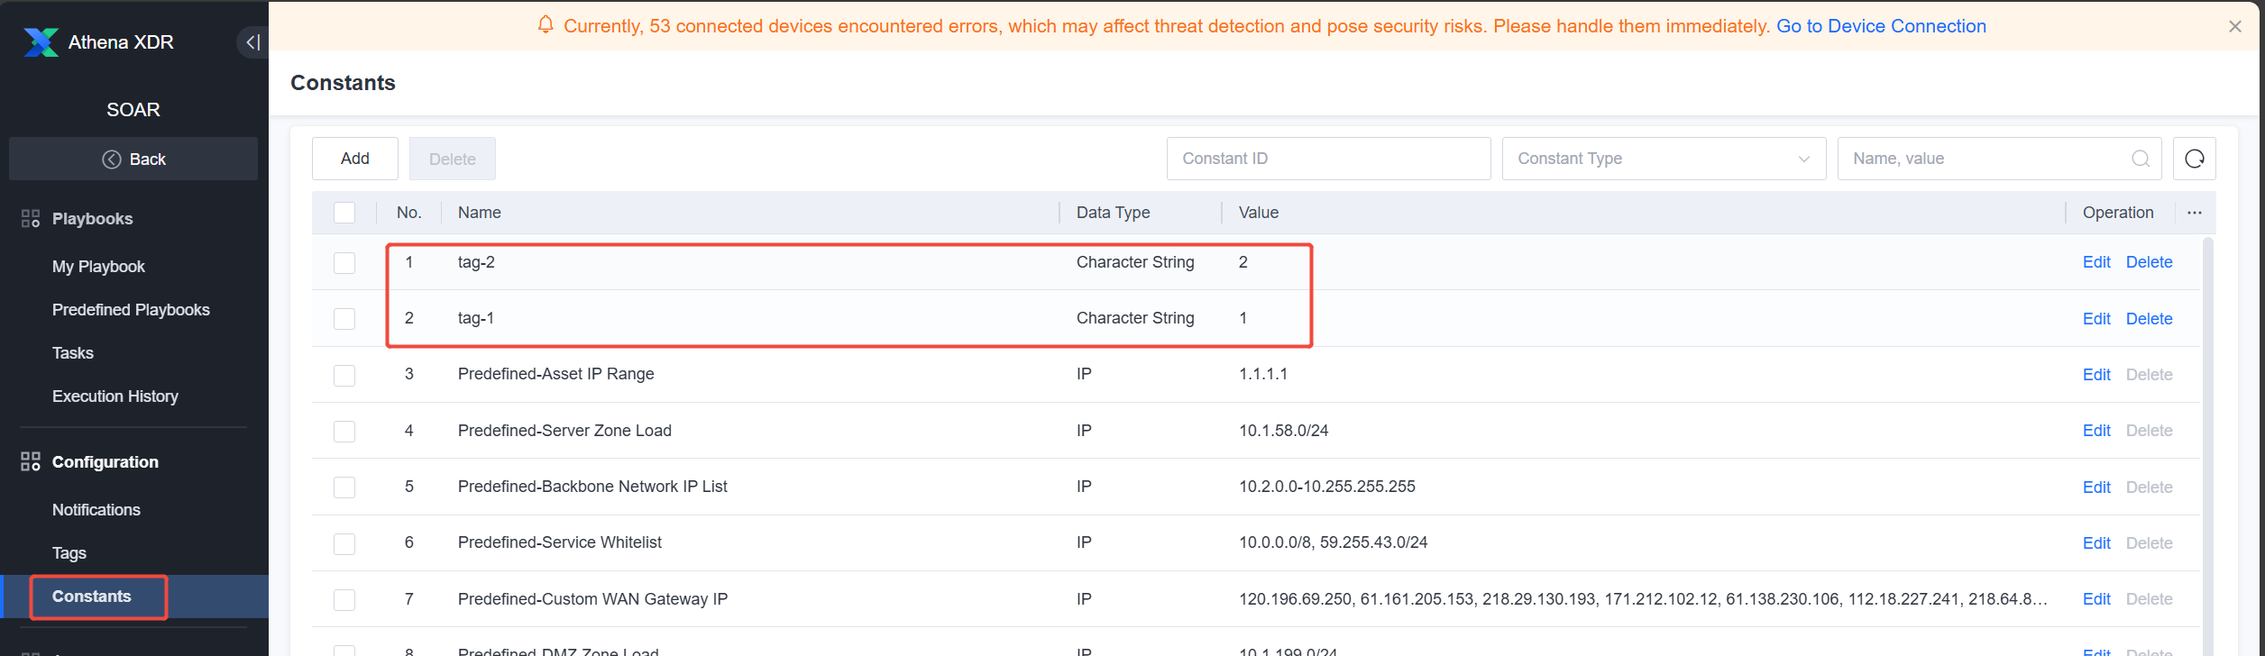
Task: Click the Add constant button
Action: tap(355, 159)
